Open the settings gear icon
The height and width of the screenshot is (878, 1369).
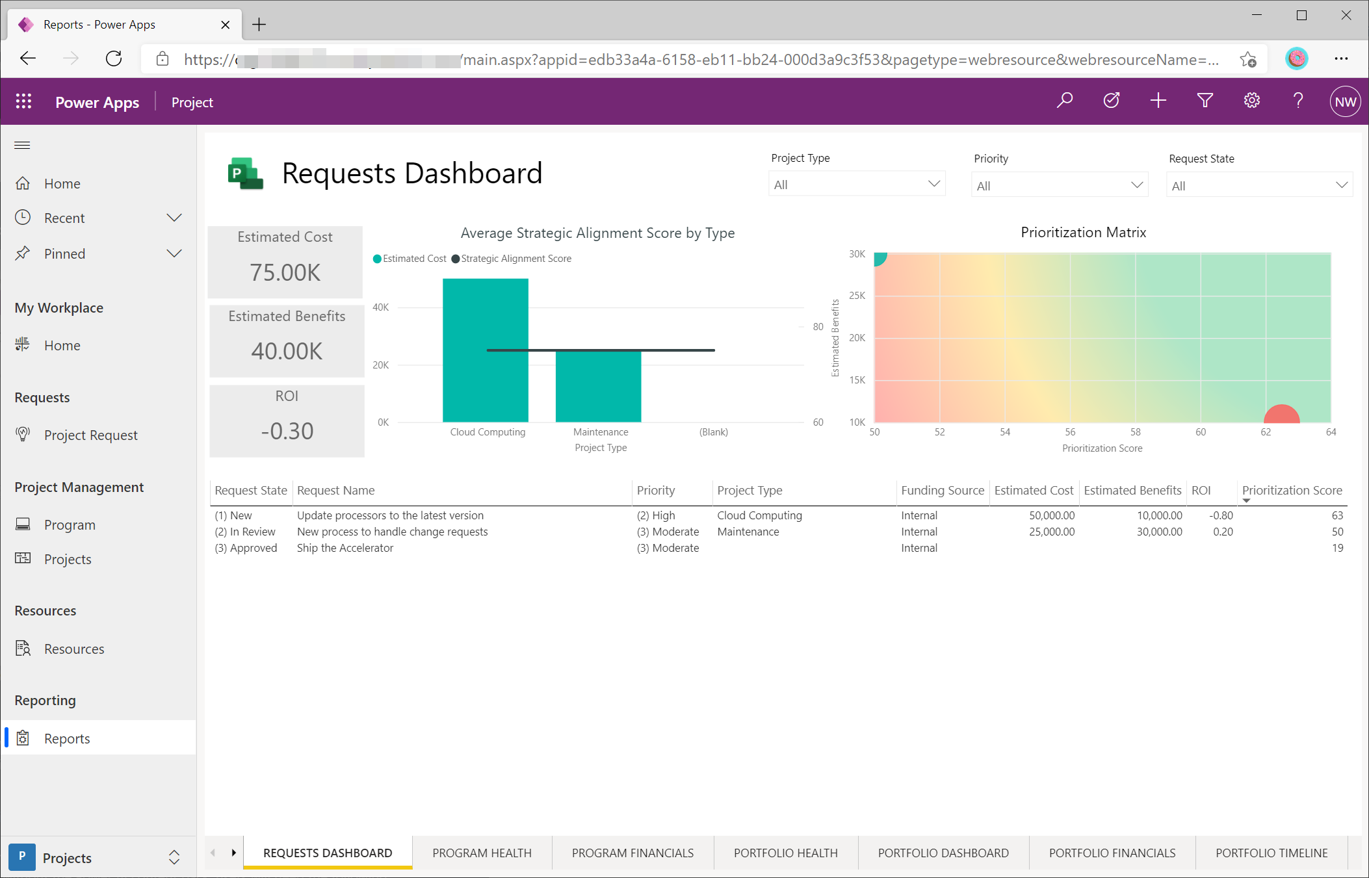(x=1251, y=101)
